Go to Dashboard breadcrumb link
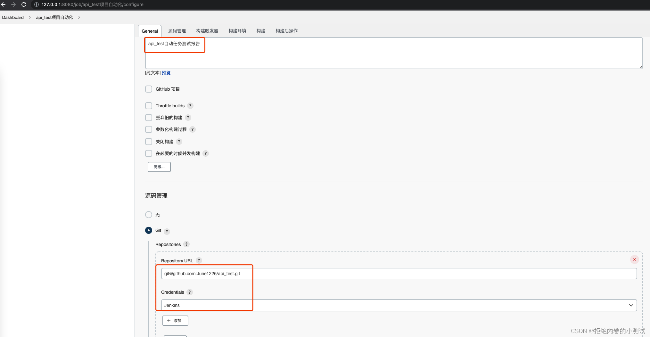650x337 pixels. pyautogui.click(x=13, y=17)
